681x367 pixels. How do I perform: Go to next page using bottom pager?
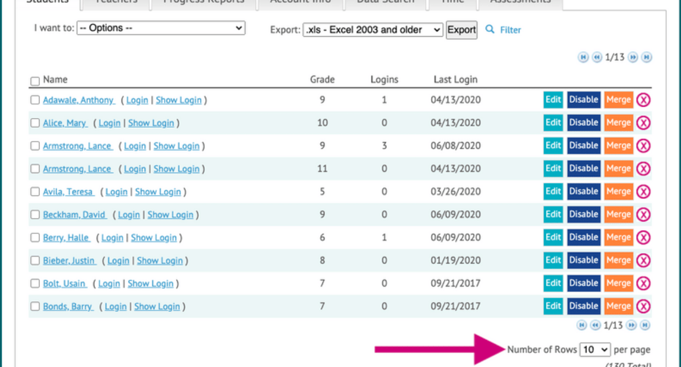tap(631, 325)
